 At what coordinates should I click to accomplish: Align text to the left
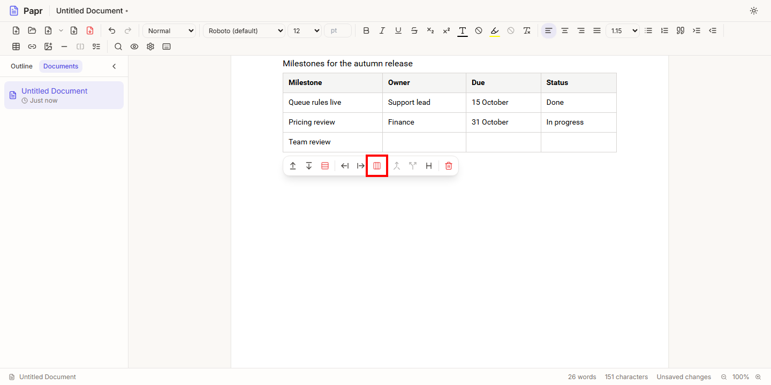click(x=548, y=30)
